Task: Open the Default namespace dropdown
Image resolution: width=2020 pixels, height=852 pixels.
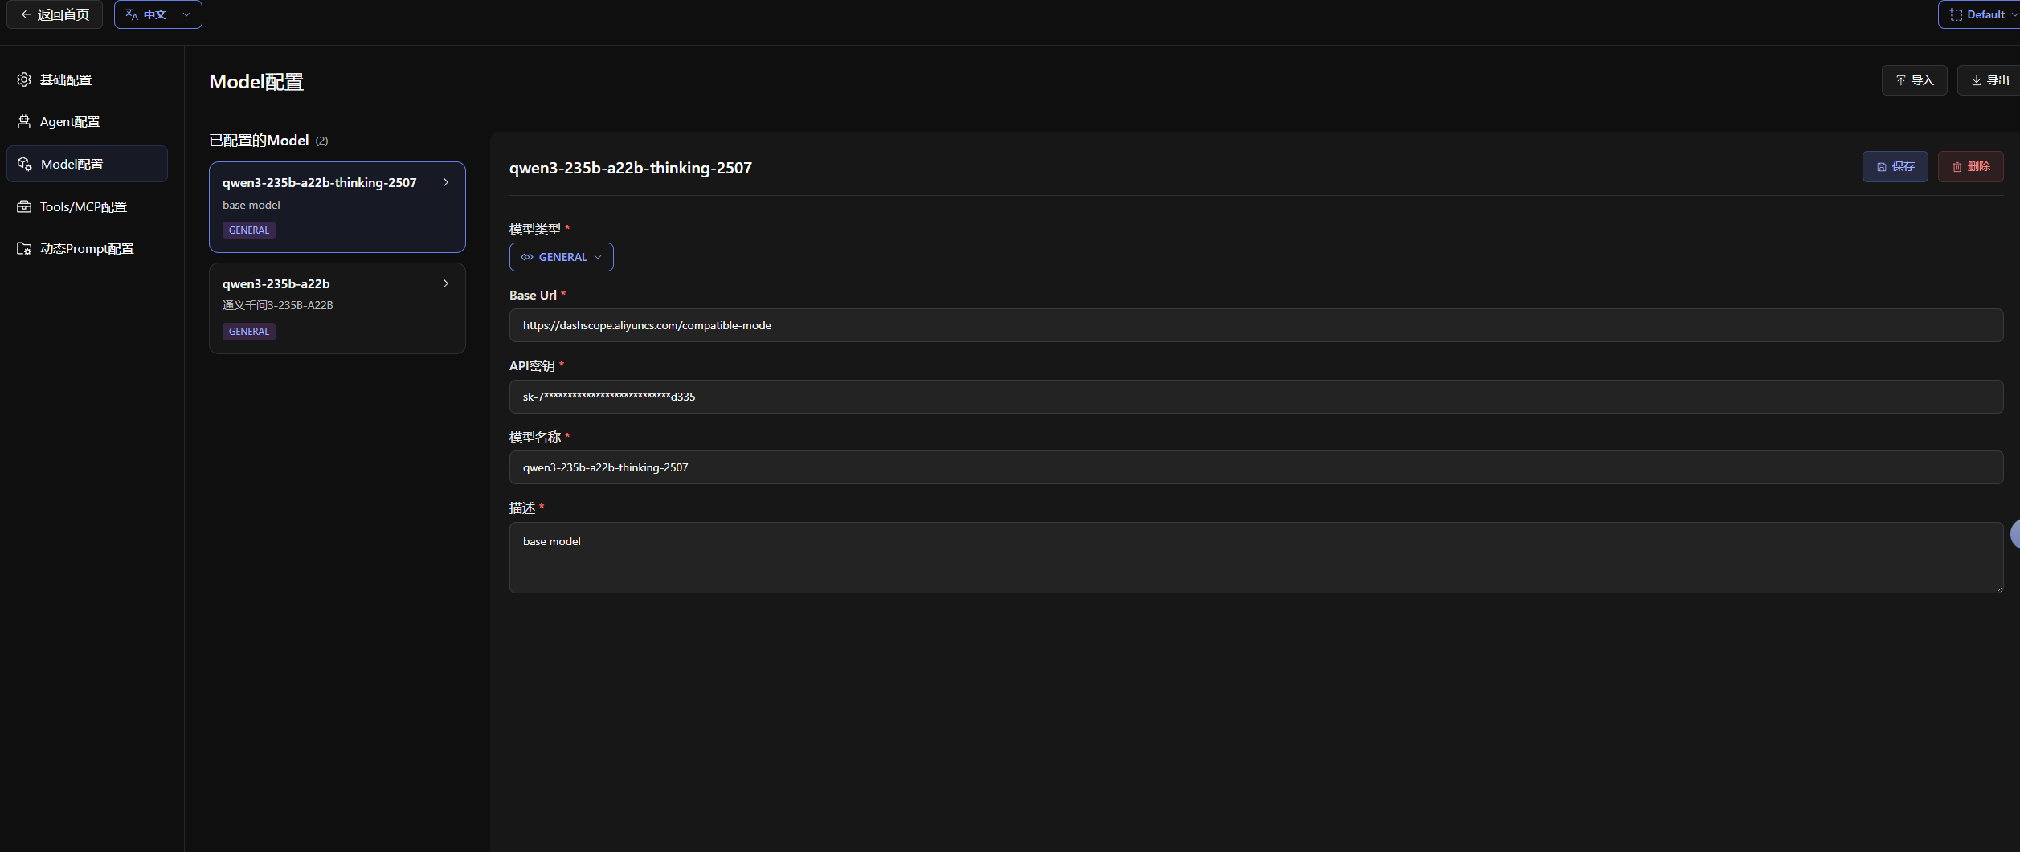Action: (1979, 14)
